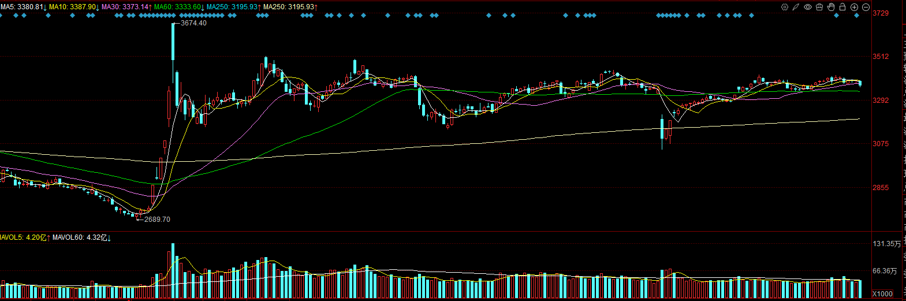Click the 3674.40 high price marker

(x=193, y=23)
